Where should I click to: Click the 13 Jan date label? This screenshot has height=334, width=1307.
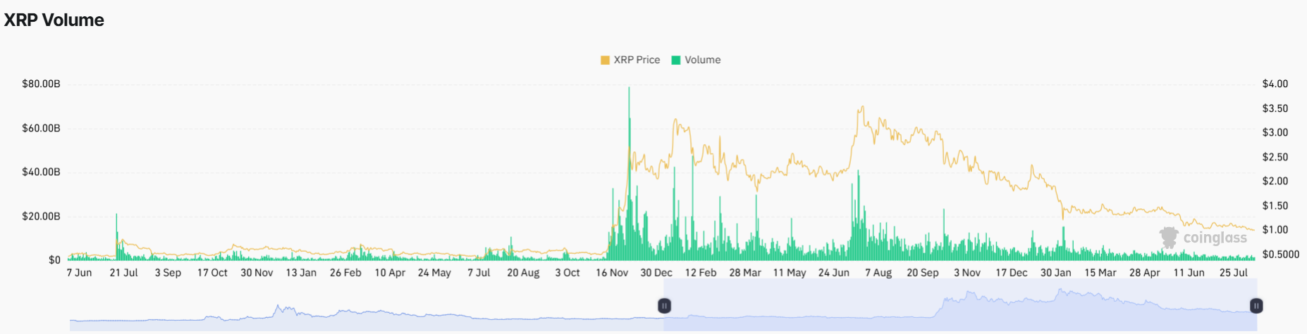pyautogui.click(x=301, y=273)
